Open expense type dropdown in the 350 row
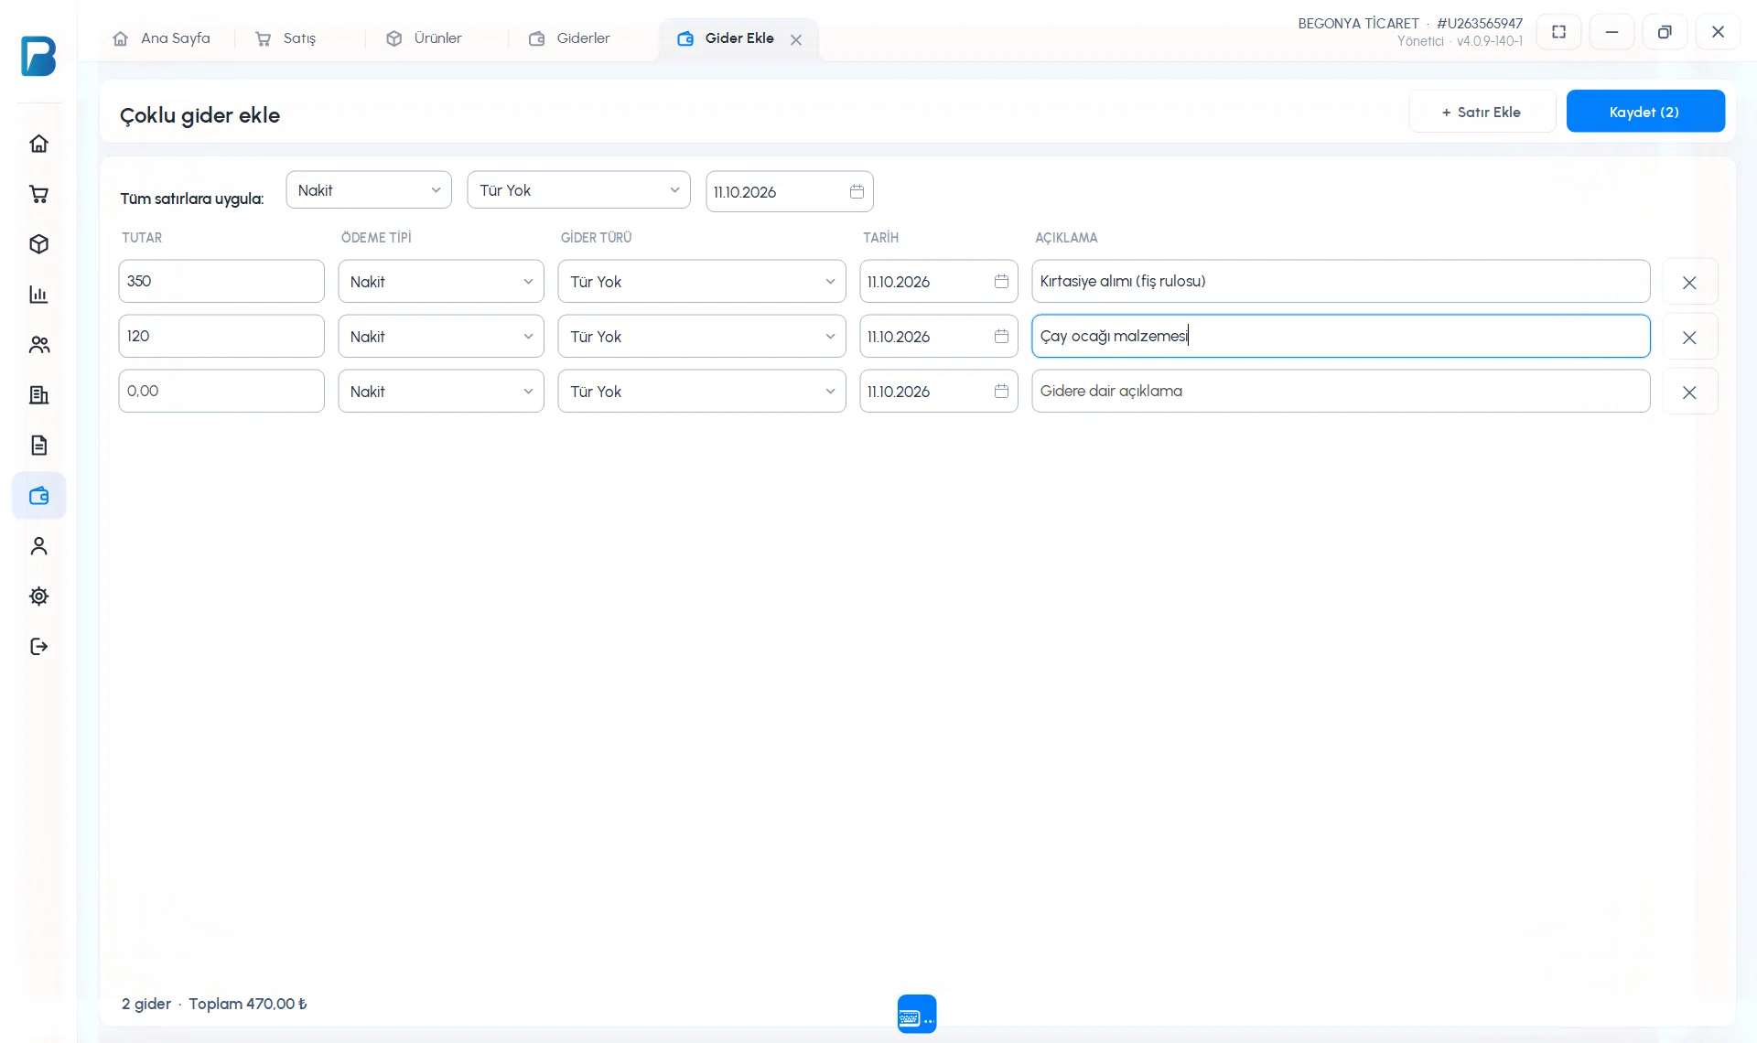The image size is (1757, 1043). 702,282
